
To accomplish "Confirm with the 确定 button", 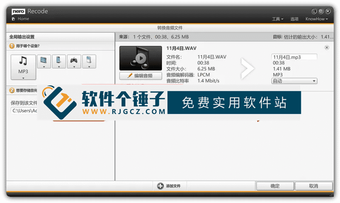I will [275, 186].
